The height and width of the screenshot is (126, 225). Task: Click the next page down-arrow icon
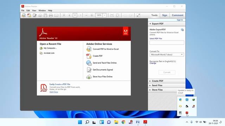pyautogui.click(x=69, y=15)
